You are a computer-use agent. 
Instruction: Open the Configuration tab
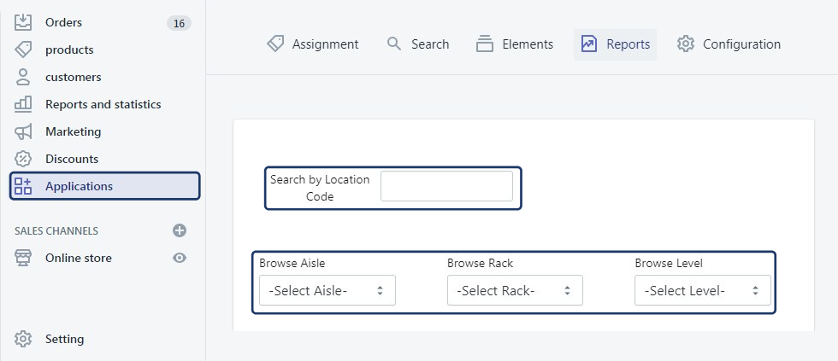pyautogui.click(x=729, y=44)
